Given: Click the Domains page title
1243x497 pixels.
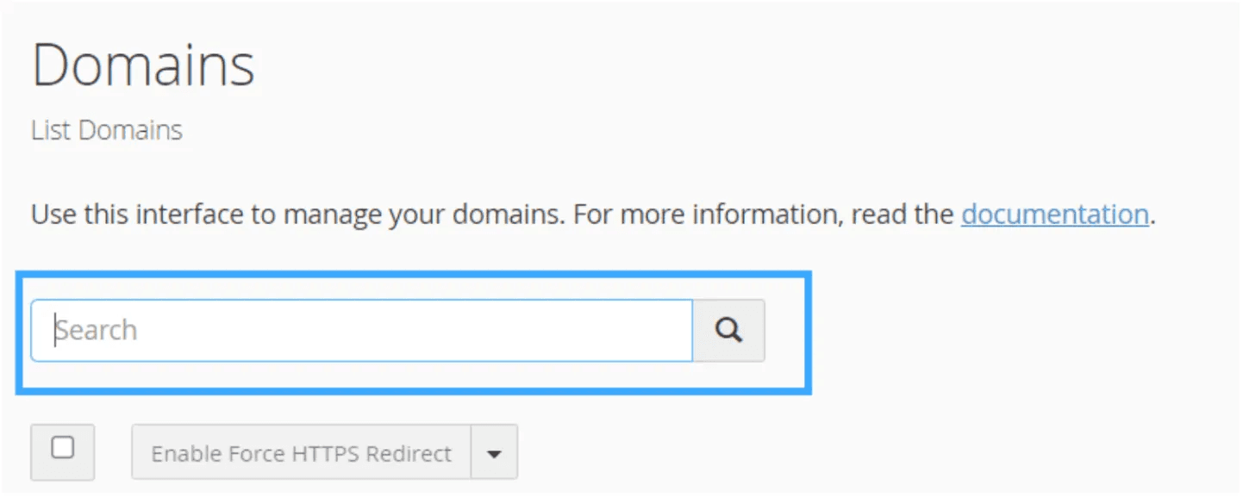Looking at the screenshot, I should tap(143, 63).
